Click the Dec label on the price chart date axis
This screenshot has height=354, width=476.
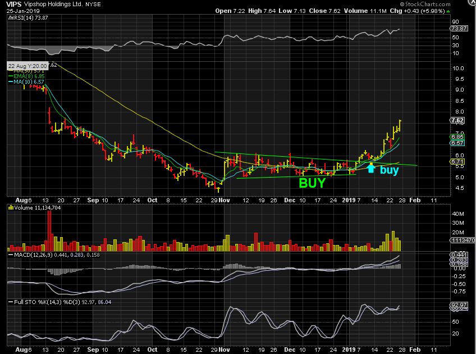click(290, 200)
